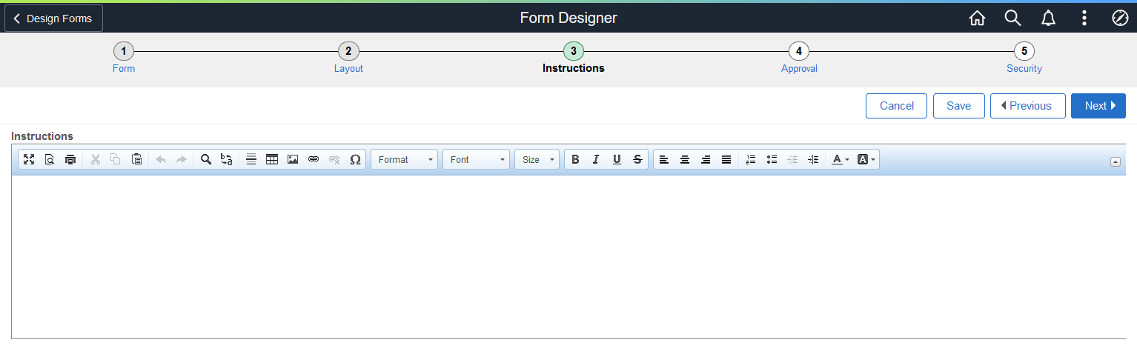Viewport: 1137px width, 351px height.
Task: Toggle bold formatting
Action: 575,159
